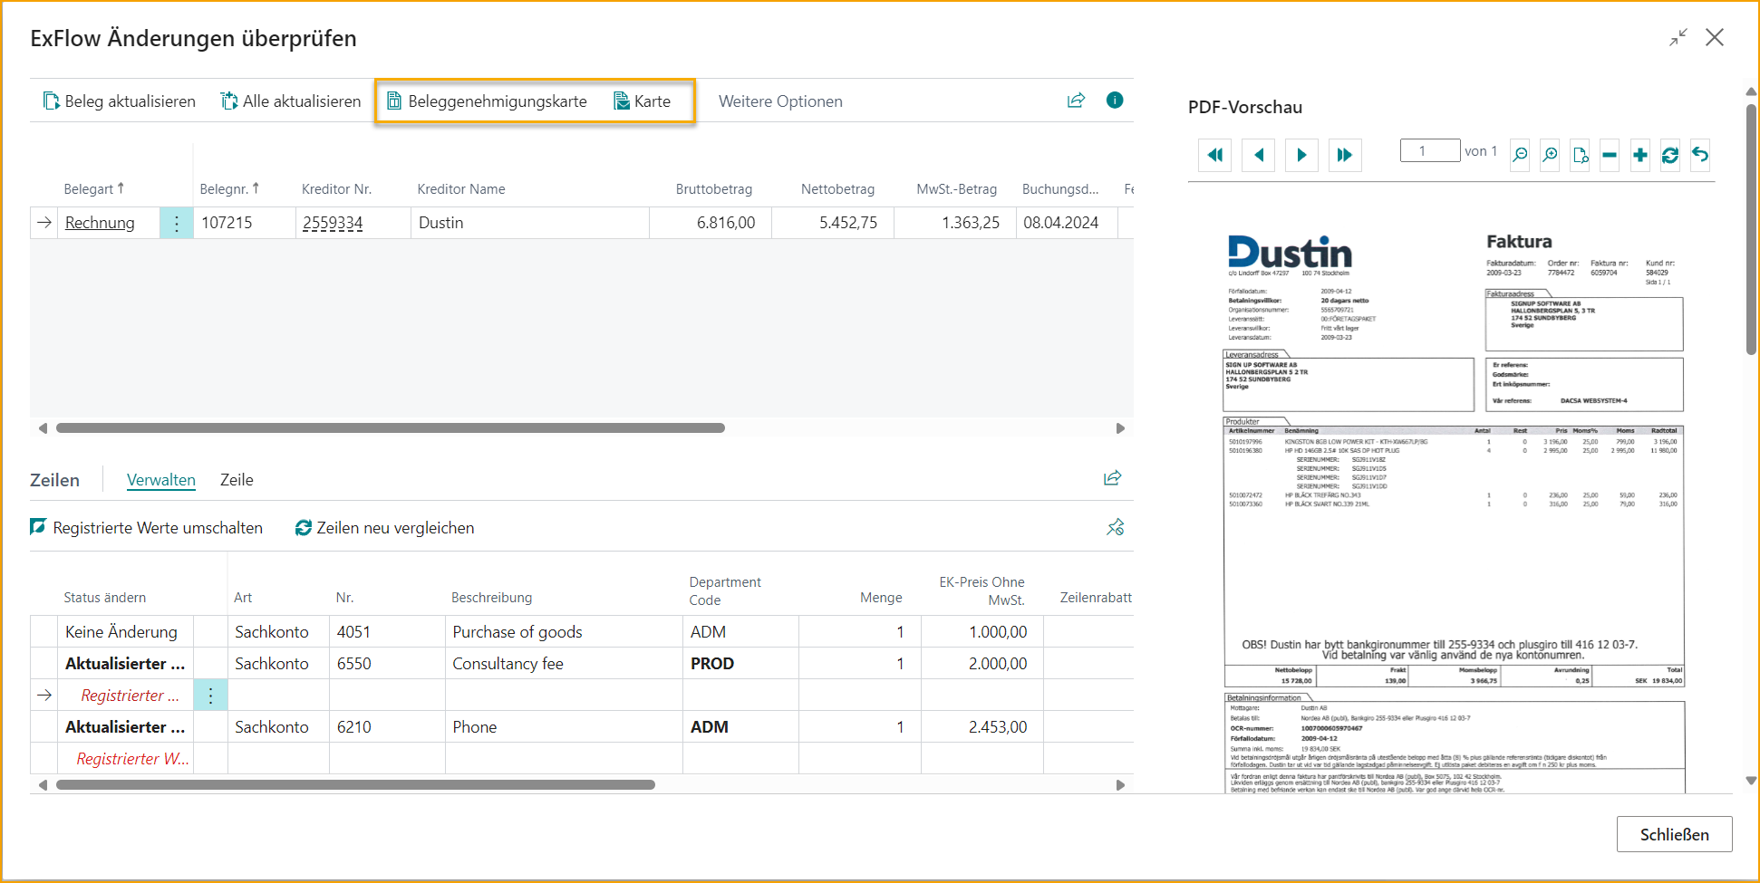Switch to the Verwalten tab
Screen dimensions: 1760x883
pyautogui.click(x=160, y=480)
